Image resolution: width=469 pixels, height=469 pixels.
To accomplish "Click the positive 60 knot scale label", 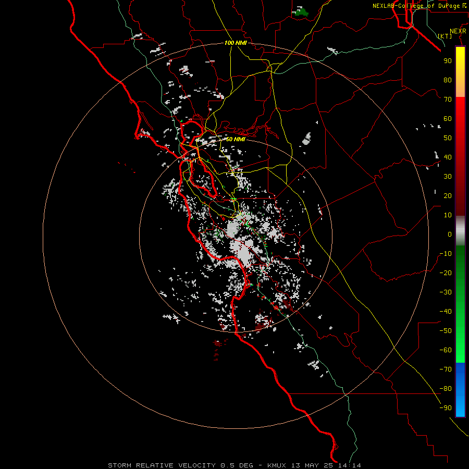I will coord(448,119).
